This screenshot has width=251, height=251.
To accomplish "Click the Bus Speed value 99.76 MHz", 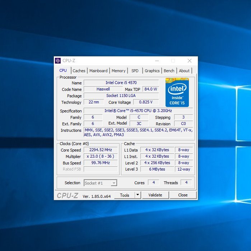I will coord(101,163).
